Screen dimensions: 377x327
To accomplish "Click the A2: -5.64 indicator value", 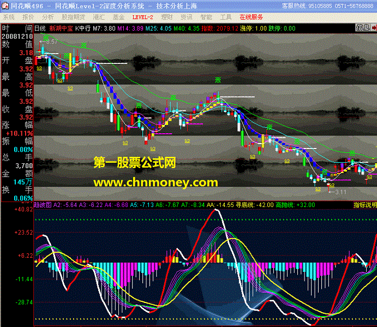I will click(x=65, y=205).
